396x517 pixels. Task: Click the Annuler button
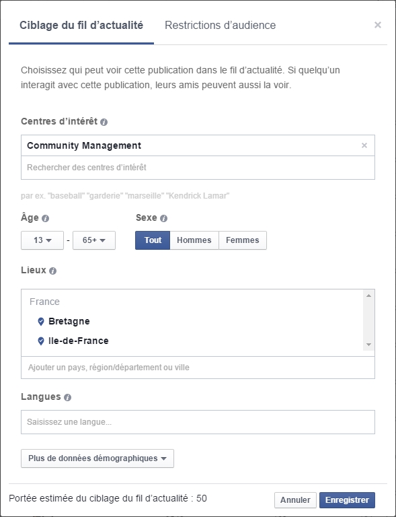pos(295,500)
